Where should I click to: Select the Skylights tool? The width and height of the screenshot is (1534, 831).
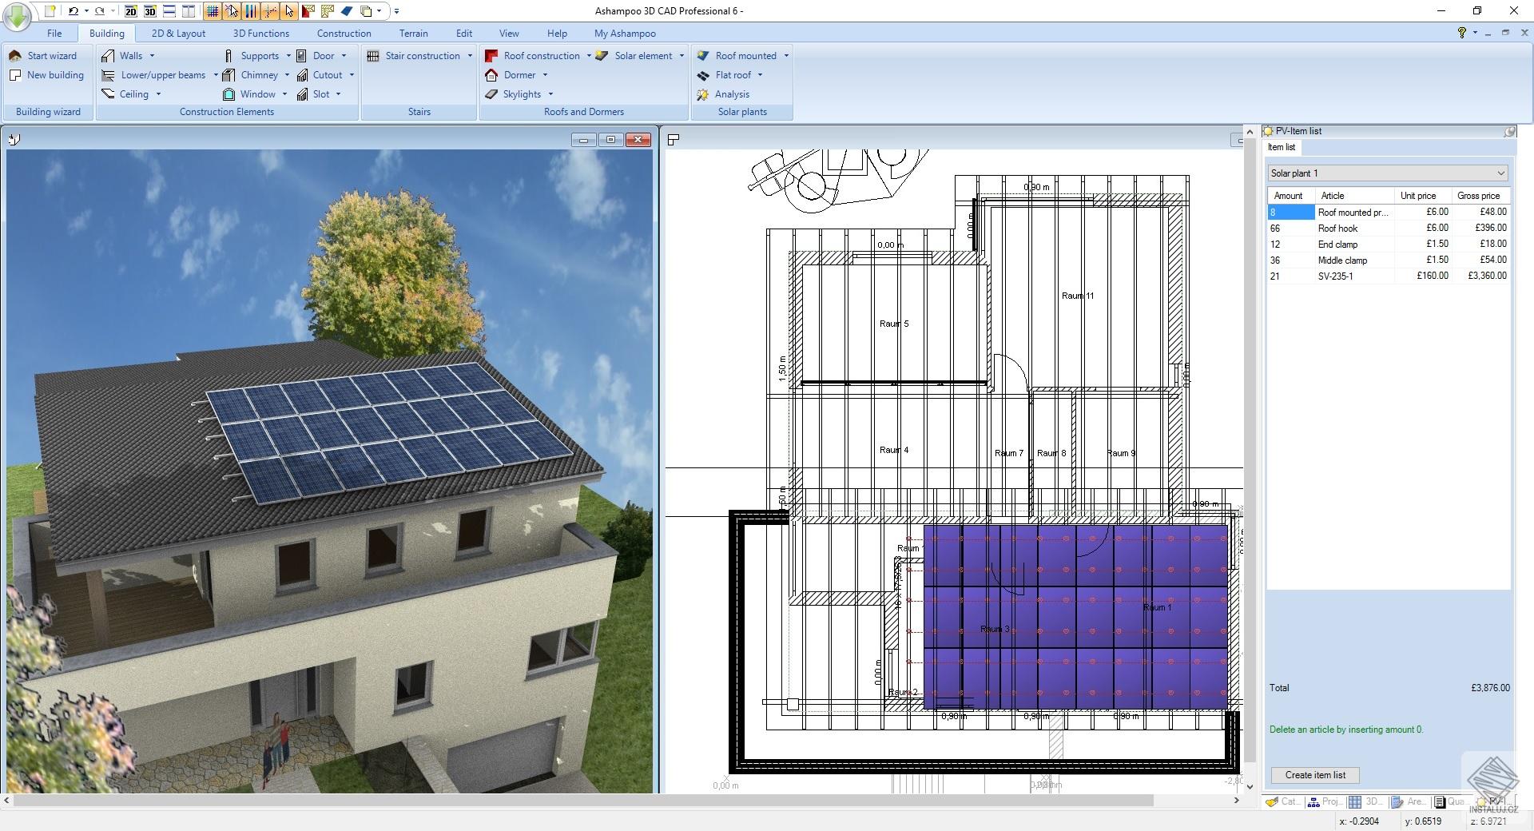[521, 93]
